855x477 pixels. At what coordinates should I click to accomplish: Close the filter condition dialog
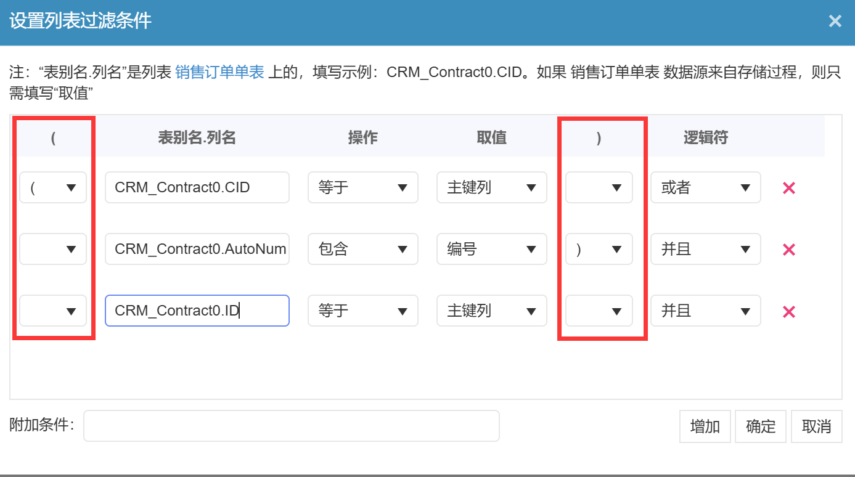point(835,22)
